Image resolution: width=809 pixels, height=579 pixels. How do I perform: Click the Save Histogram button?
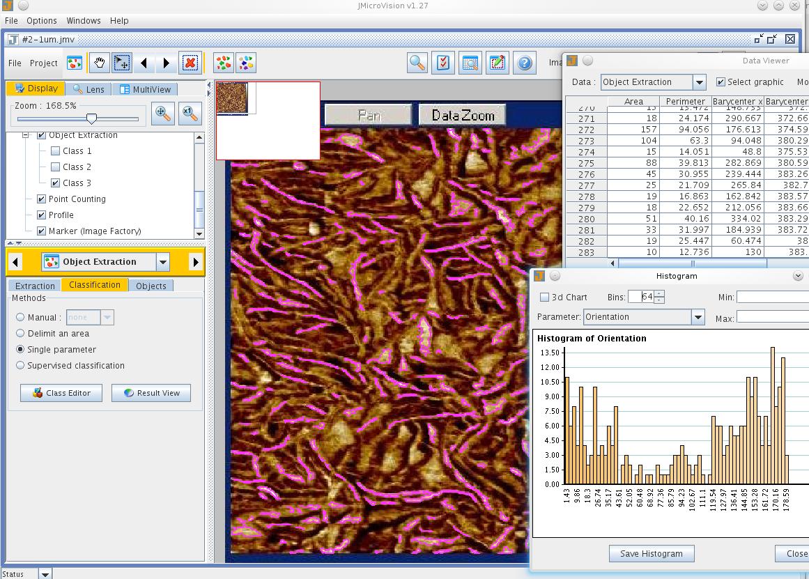pyautogui.click(x=651, y=553)
